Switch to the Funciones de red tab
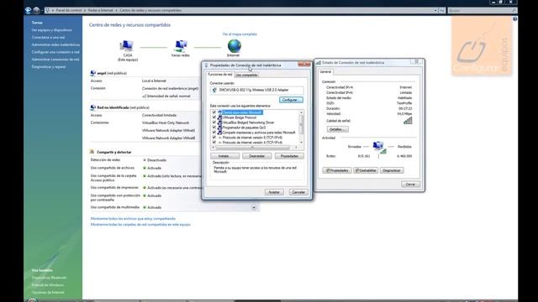This screenshot has width=538, height=302. (x=220, y=75)
